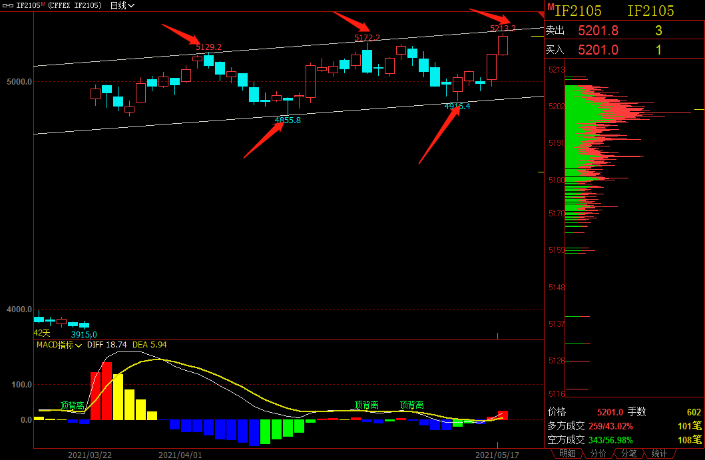Select the 买入 label in quote panel
The height and width of the screenshot is (460, 705).
pyautogui.click(x=555, y=50)
